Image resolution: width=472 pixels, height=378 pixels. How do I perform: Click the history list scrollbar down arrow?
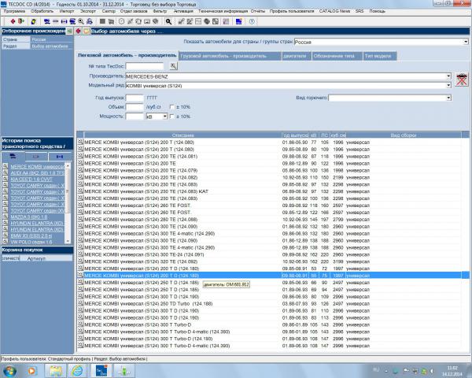[x=68, y=241]
